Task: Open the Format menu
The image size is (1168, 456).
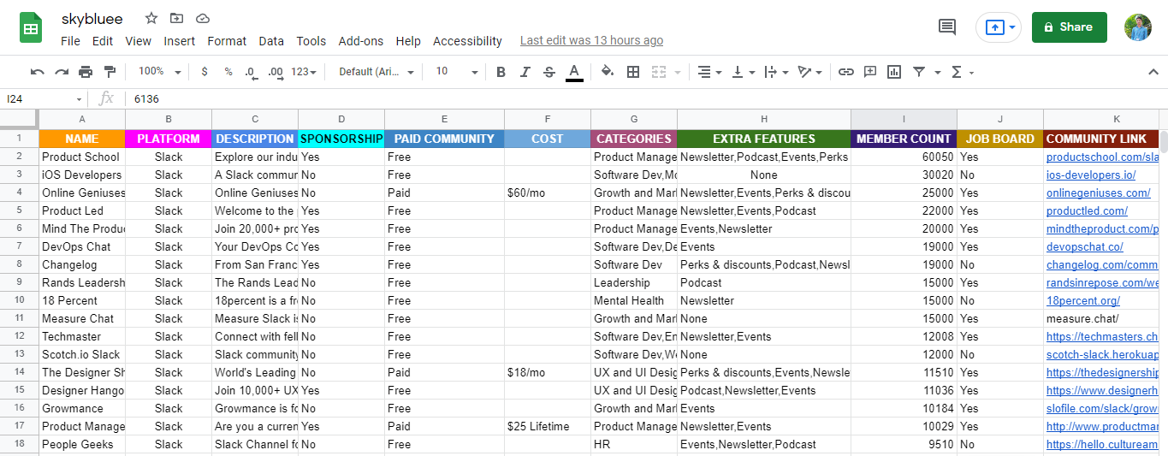Action: [227, 41]
